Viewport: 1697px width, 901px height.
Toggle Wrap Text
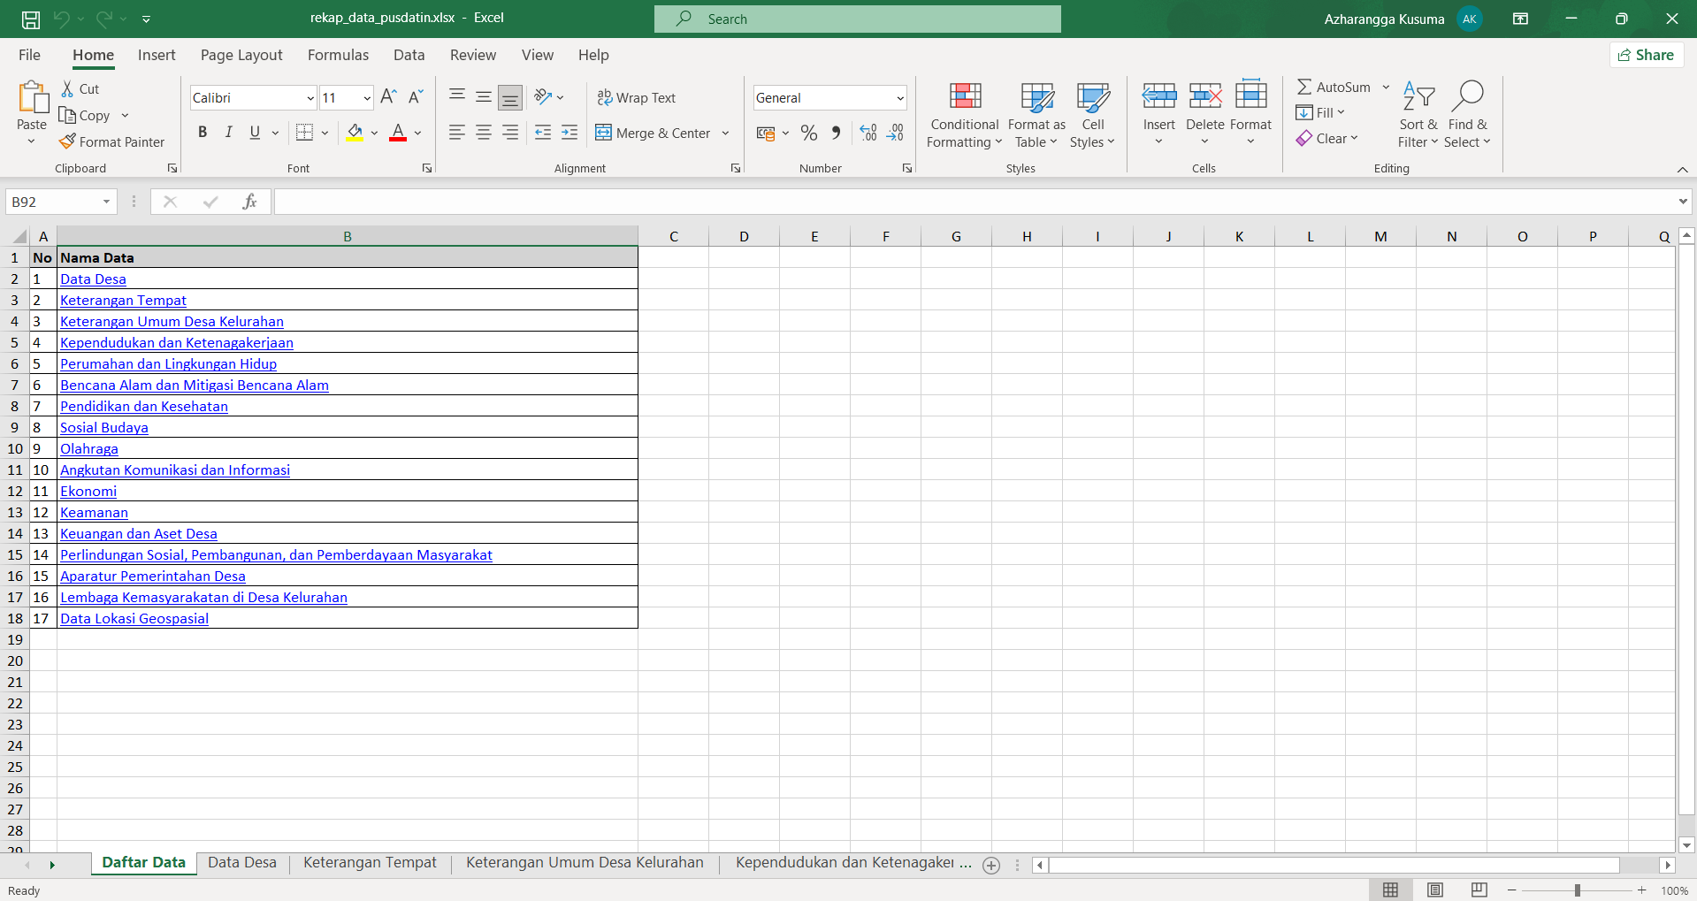(636, 97)
